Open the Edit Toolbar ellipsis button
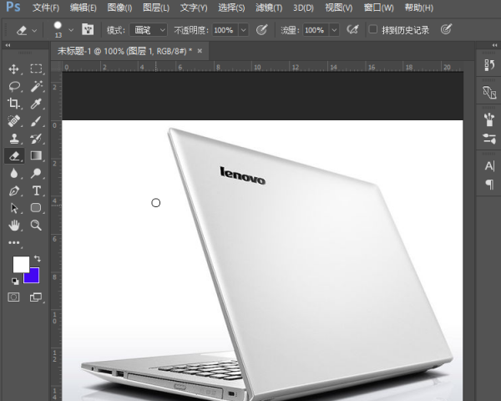 click(x=13, y=243)
